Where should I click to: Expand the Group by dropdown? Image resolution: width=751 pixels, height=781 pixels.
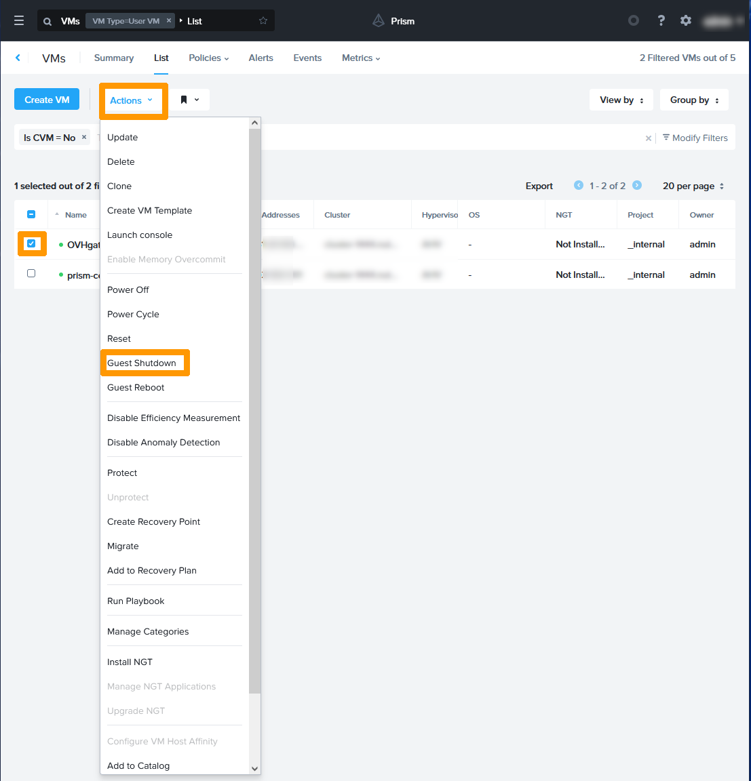coord(693,100)
